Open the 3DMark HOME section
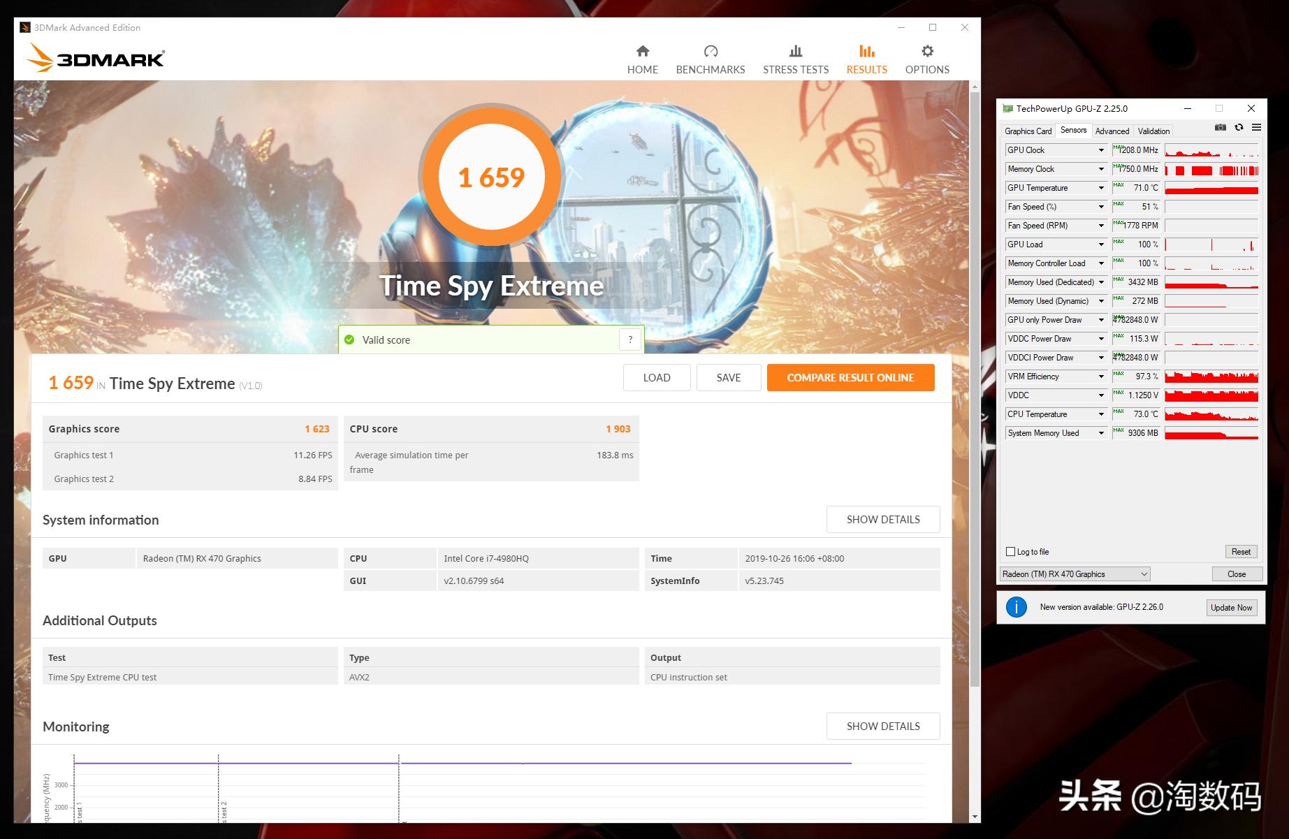Screen dimensions: 1289x839 tap(642, 59)
